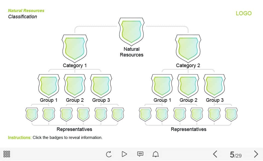This screenshot has width=263, height=161.
Task: Start playback with the play button
Action: pyautogui.click(x=124, y=154)
